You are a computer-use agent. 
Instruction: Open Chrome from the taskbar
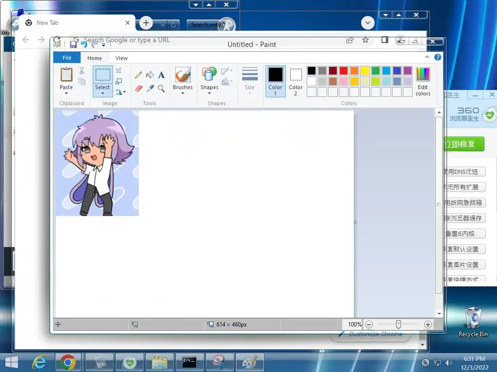pyautogui.click(x=68, y=362)
